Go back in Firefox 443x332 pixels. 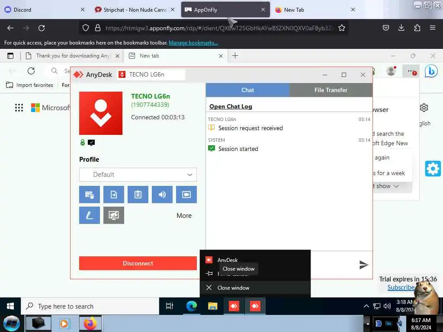click(x=10, y=28)
